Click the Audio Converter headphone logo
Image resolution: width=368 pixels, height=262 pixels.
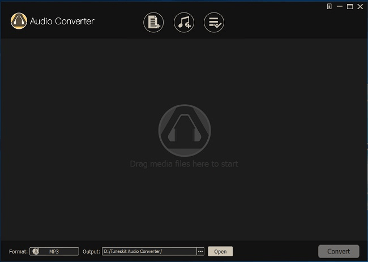tap(19, 22)
